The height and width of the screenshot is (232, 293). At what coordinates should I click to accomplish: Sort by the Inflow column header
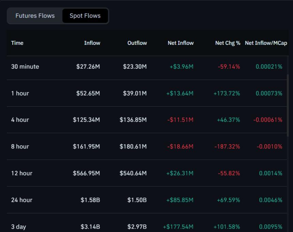pos(93,43)
